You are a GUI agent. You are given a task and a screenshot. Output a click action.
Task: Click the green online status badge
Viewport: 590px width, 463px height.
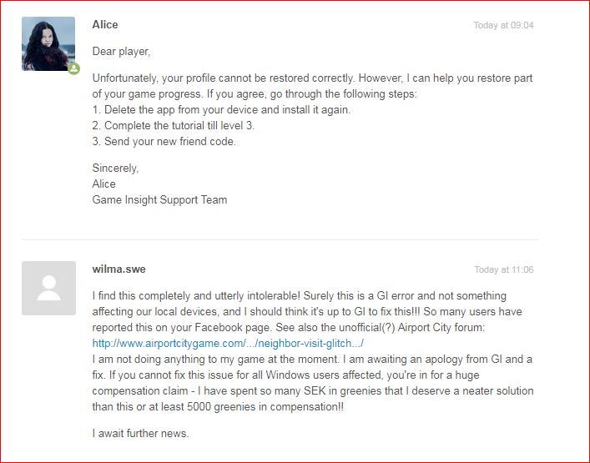click(73, 68)
